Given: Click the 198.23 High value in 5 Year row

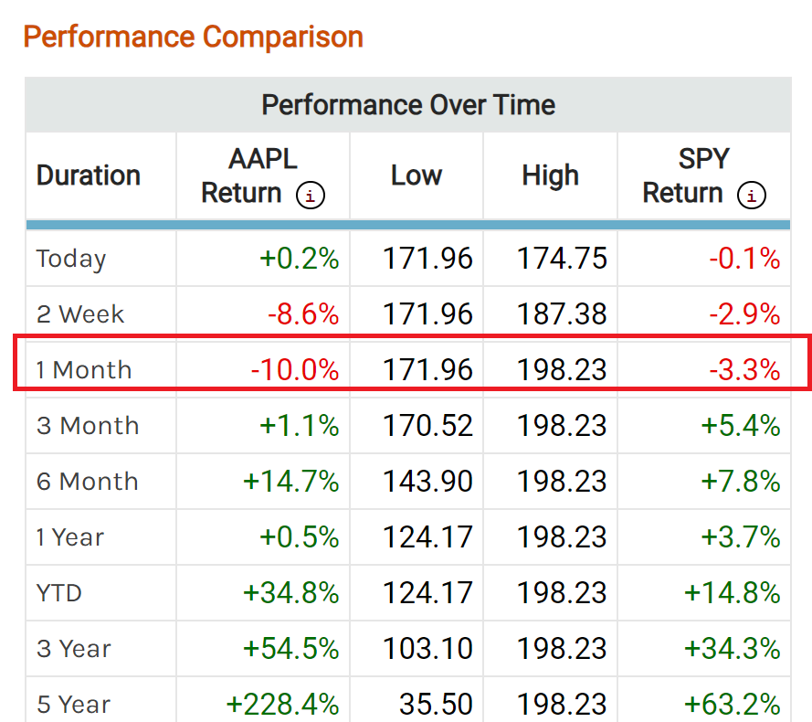Looking at the screenshot, I should (x=562, y=704).
